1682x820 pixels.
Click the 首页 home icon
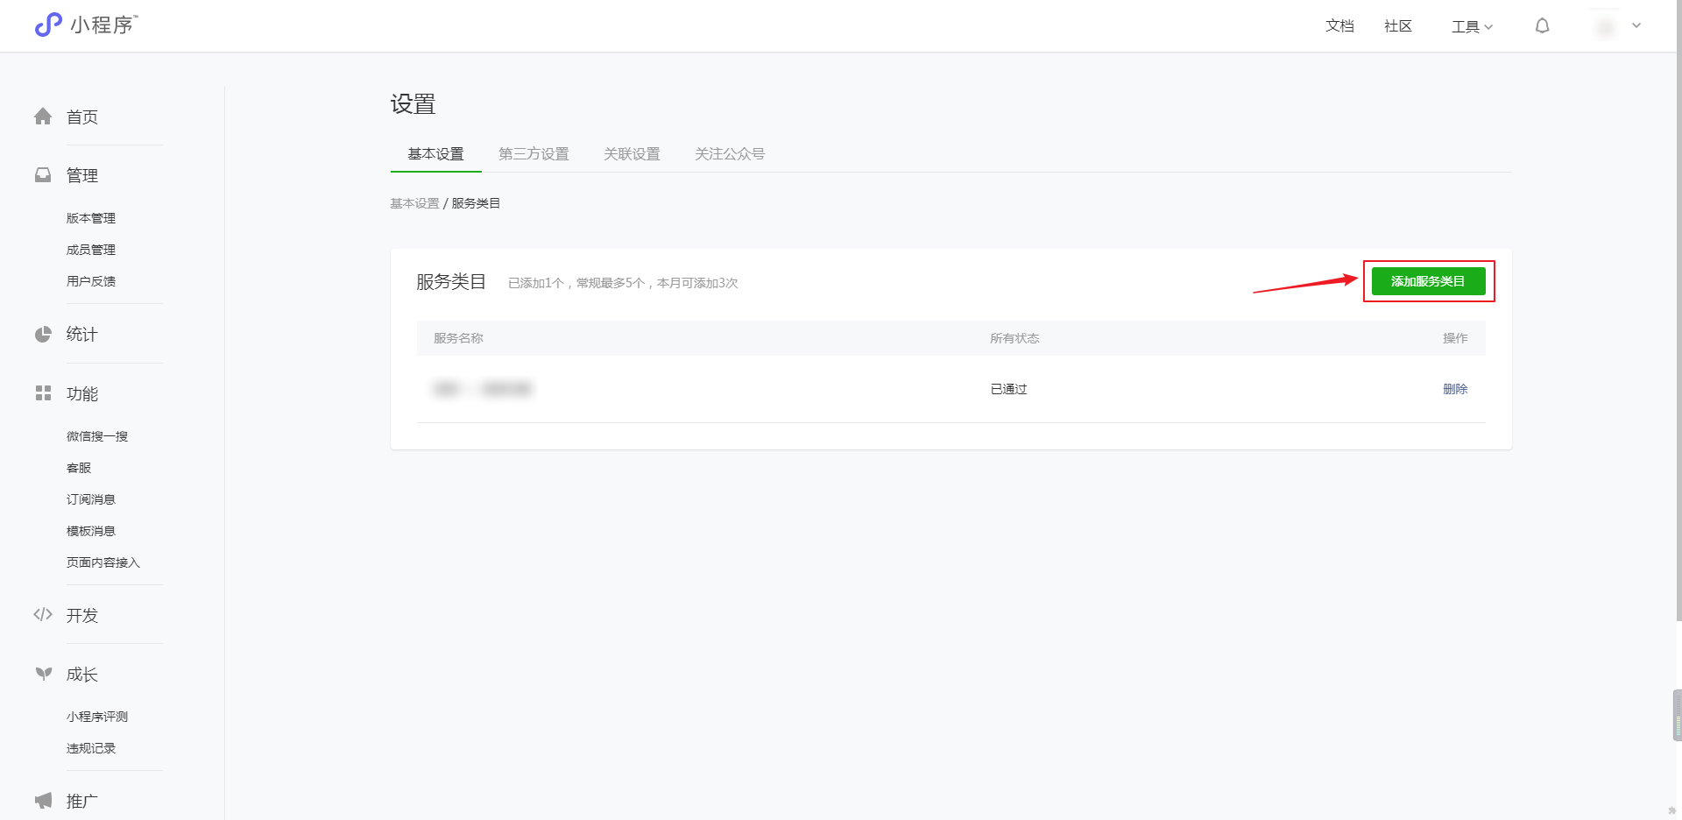point(43,117)
